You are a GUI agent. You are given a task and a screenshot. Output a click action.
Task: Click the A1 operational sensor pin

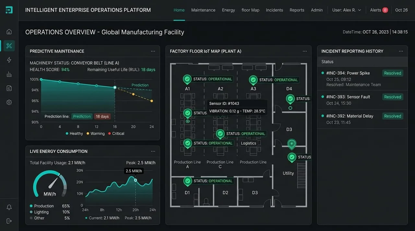(187, 79)
